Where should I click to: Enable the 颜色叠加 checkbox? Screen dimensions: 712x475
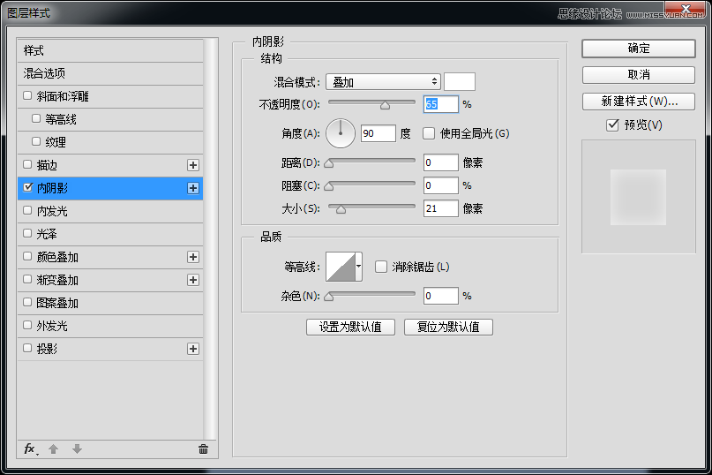tap(27, 256)
